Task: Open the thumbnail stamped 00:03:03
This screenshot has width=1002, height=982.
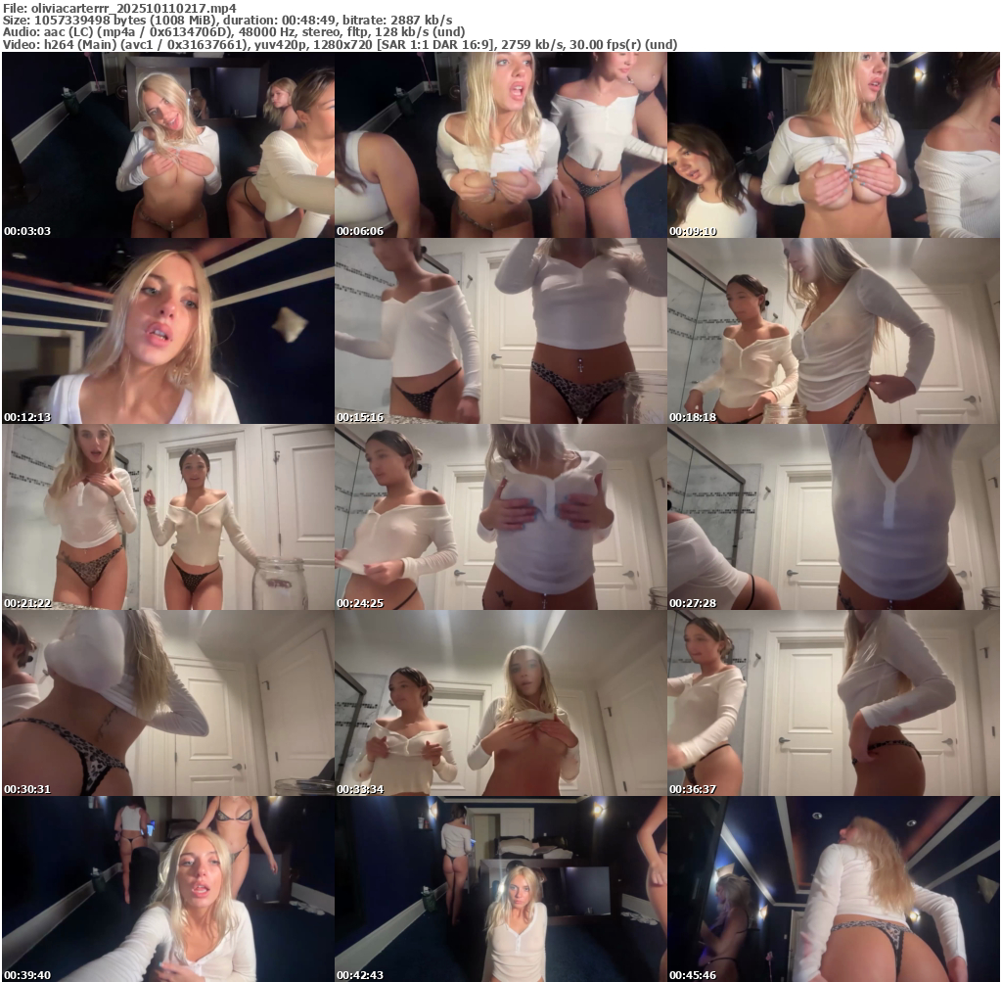Action: tap(168, 145)
